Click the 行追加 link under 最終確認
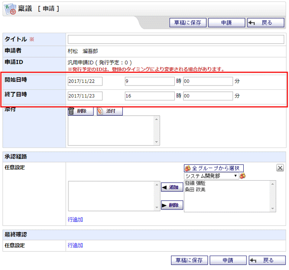This screenshot has height=270, width=289. point(75,245)
